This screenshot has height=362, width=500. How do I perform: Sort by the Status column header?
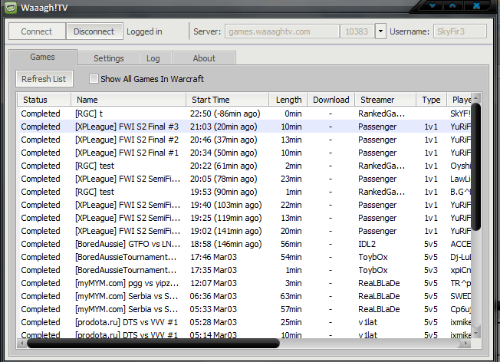click(x=44, y=100)
